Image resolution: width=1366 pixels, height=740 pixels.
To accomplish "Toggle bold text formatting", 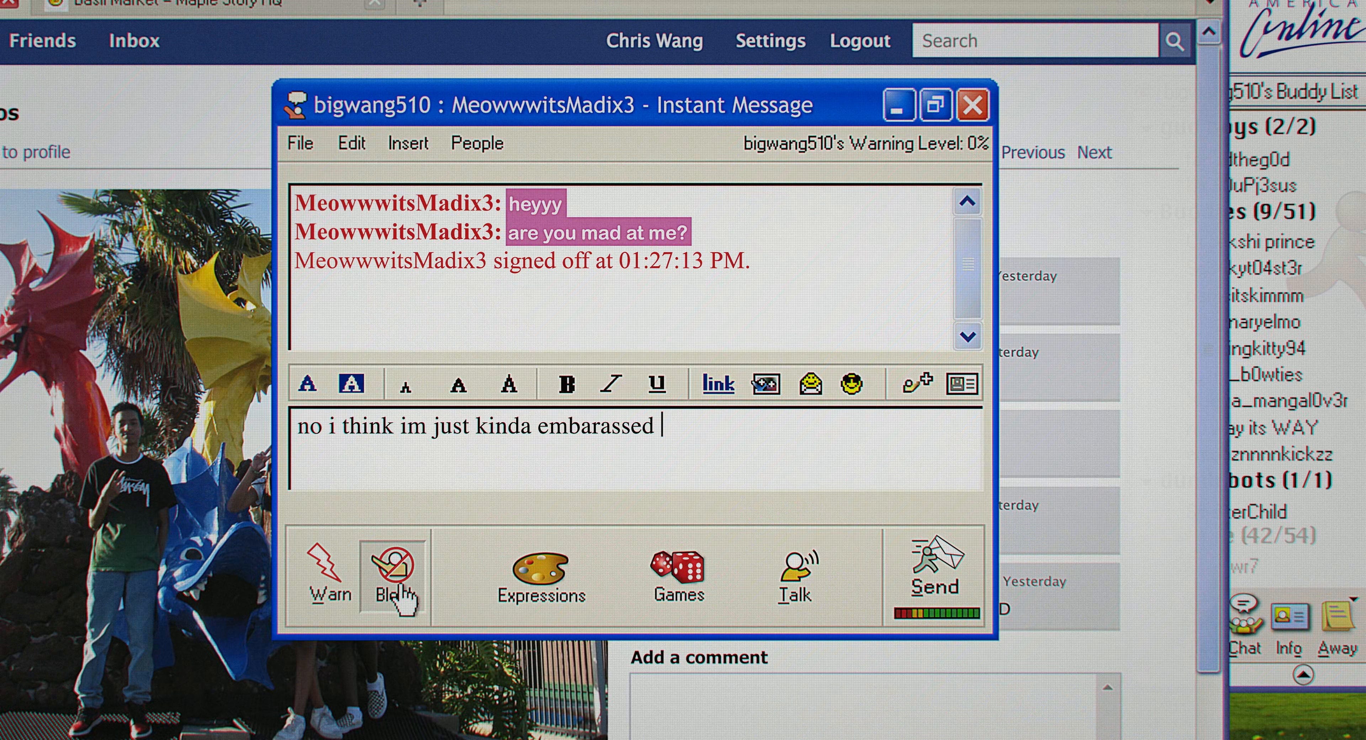I will (567, 384).
